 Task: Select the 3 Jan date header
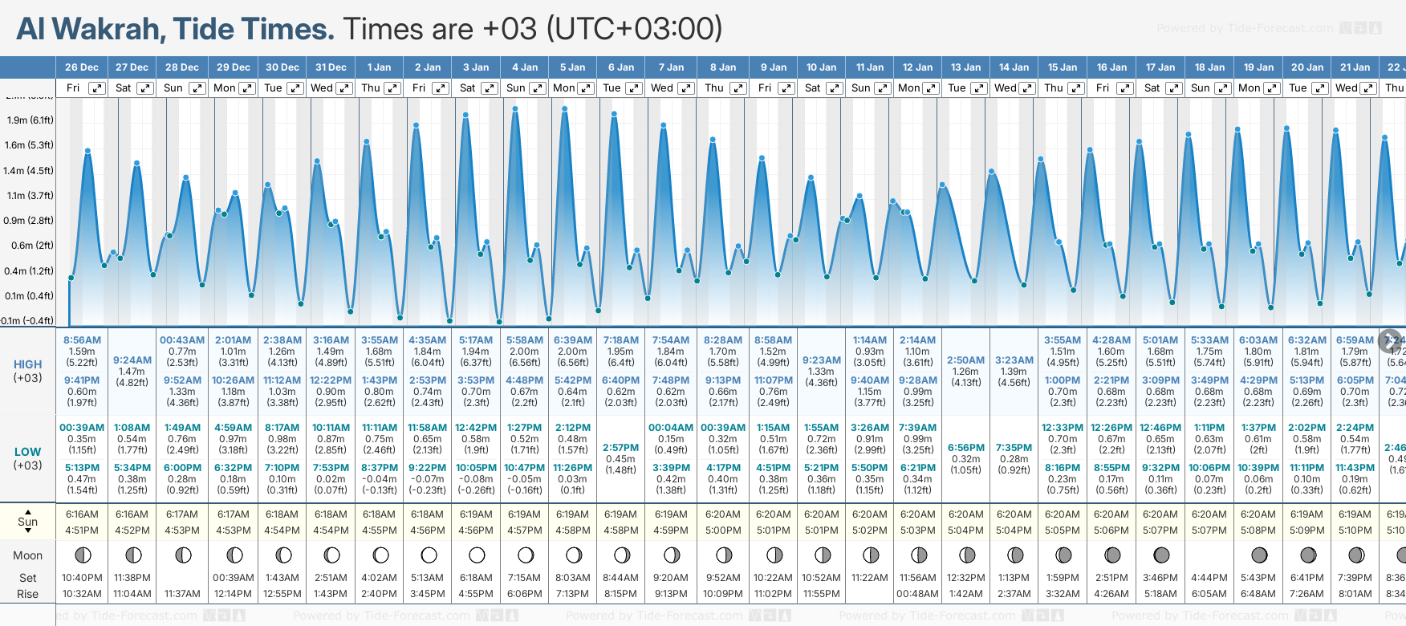pos(476,67)
